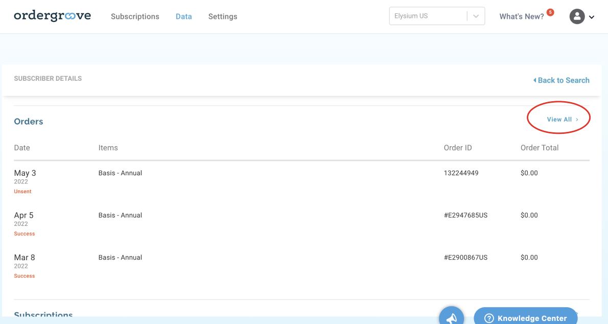Click the red notification badge on What's New

(550, 11)
